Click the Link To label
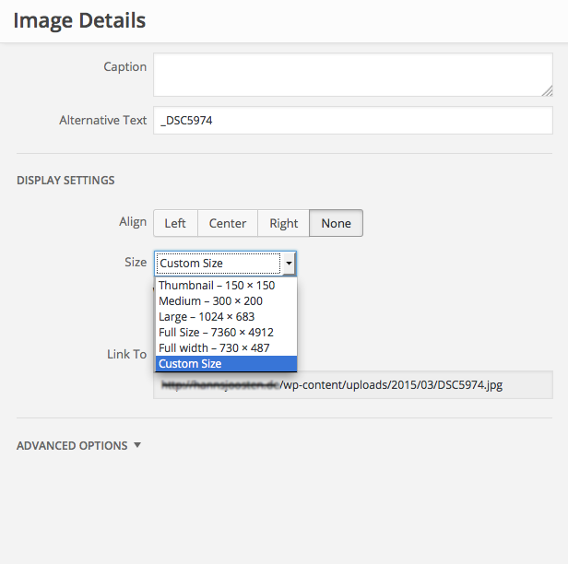The width and height of the screenshot is (568, 564). [x=127, y=354]
